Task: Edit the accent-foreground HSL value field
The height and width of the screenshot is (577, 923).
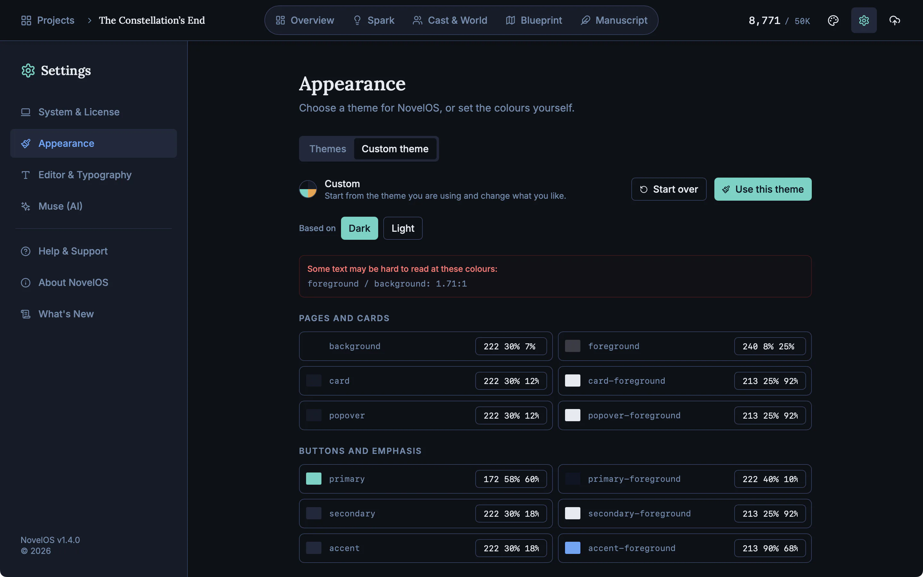Action: pyautogui.click(x=770, y=548)
